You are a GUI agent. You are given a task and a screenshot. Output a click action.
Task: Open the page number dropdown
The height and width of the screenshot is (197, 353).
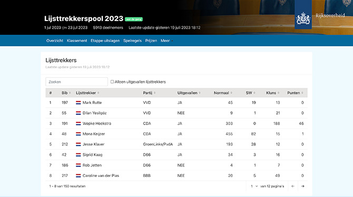[x=254, y=186]
